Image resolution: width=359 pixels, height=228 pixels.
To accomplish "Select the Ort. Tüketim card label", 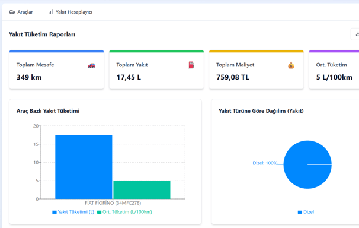I will click(x=331, y=65).
